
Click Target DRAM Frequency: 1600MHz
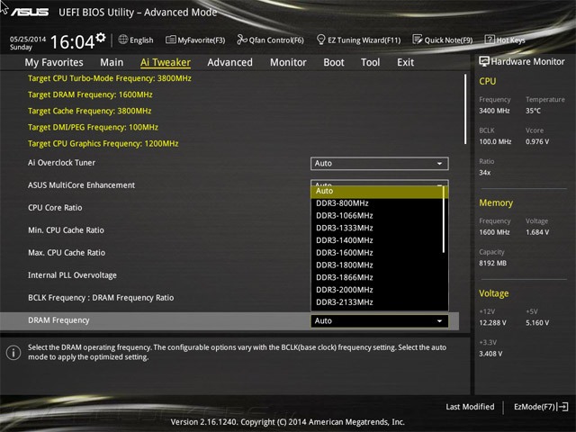tap(90, 94)
